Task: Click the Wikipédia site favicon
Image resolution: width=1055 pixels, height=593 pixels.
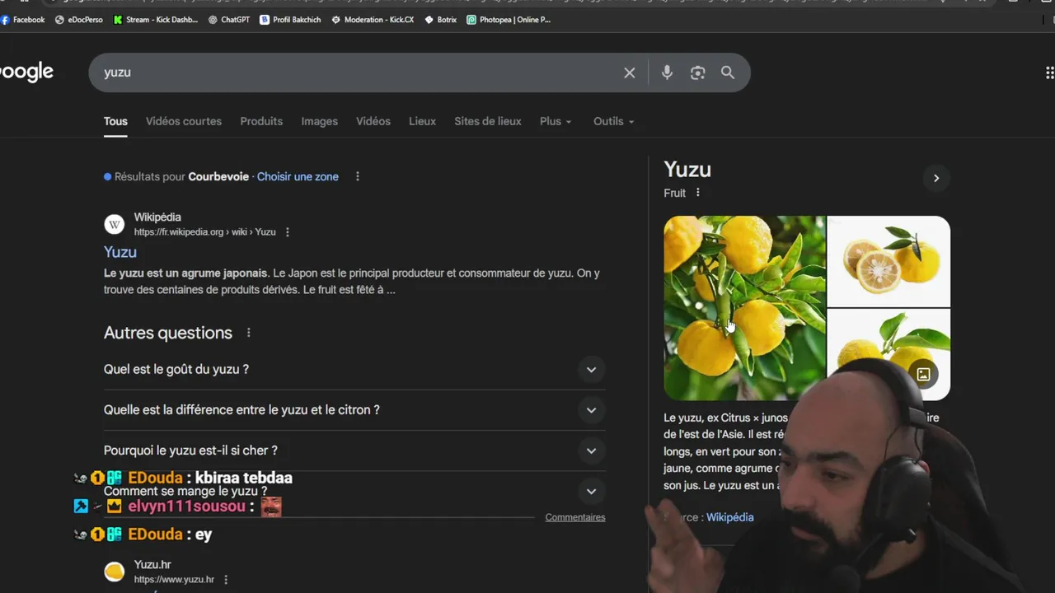Action: (115, 224)
